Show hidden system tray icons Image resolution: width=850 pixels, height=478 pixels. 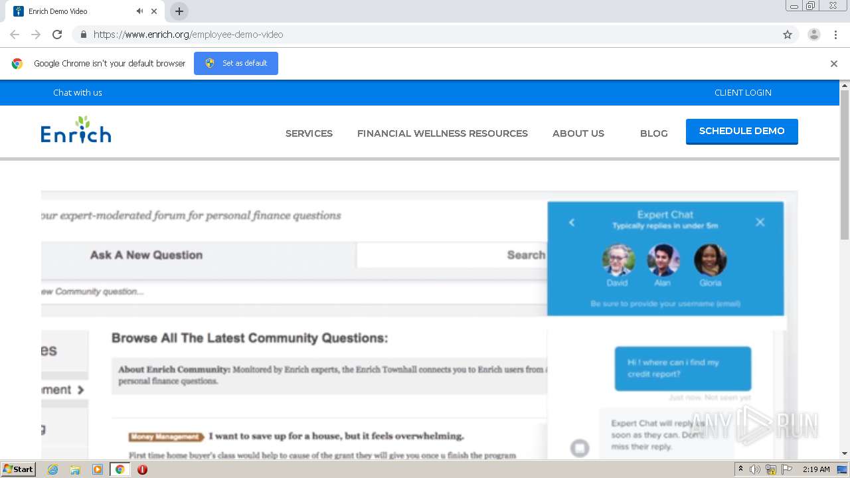click(x=740, y=469)
